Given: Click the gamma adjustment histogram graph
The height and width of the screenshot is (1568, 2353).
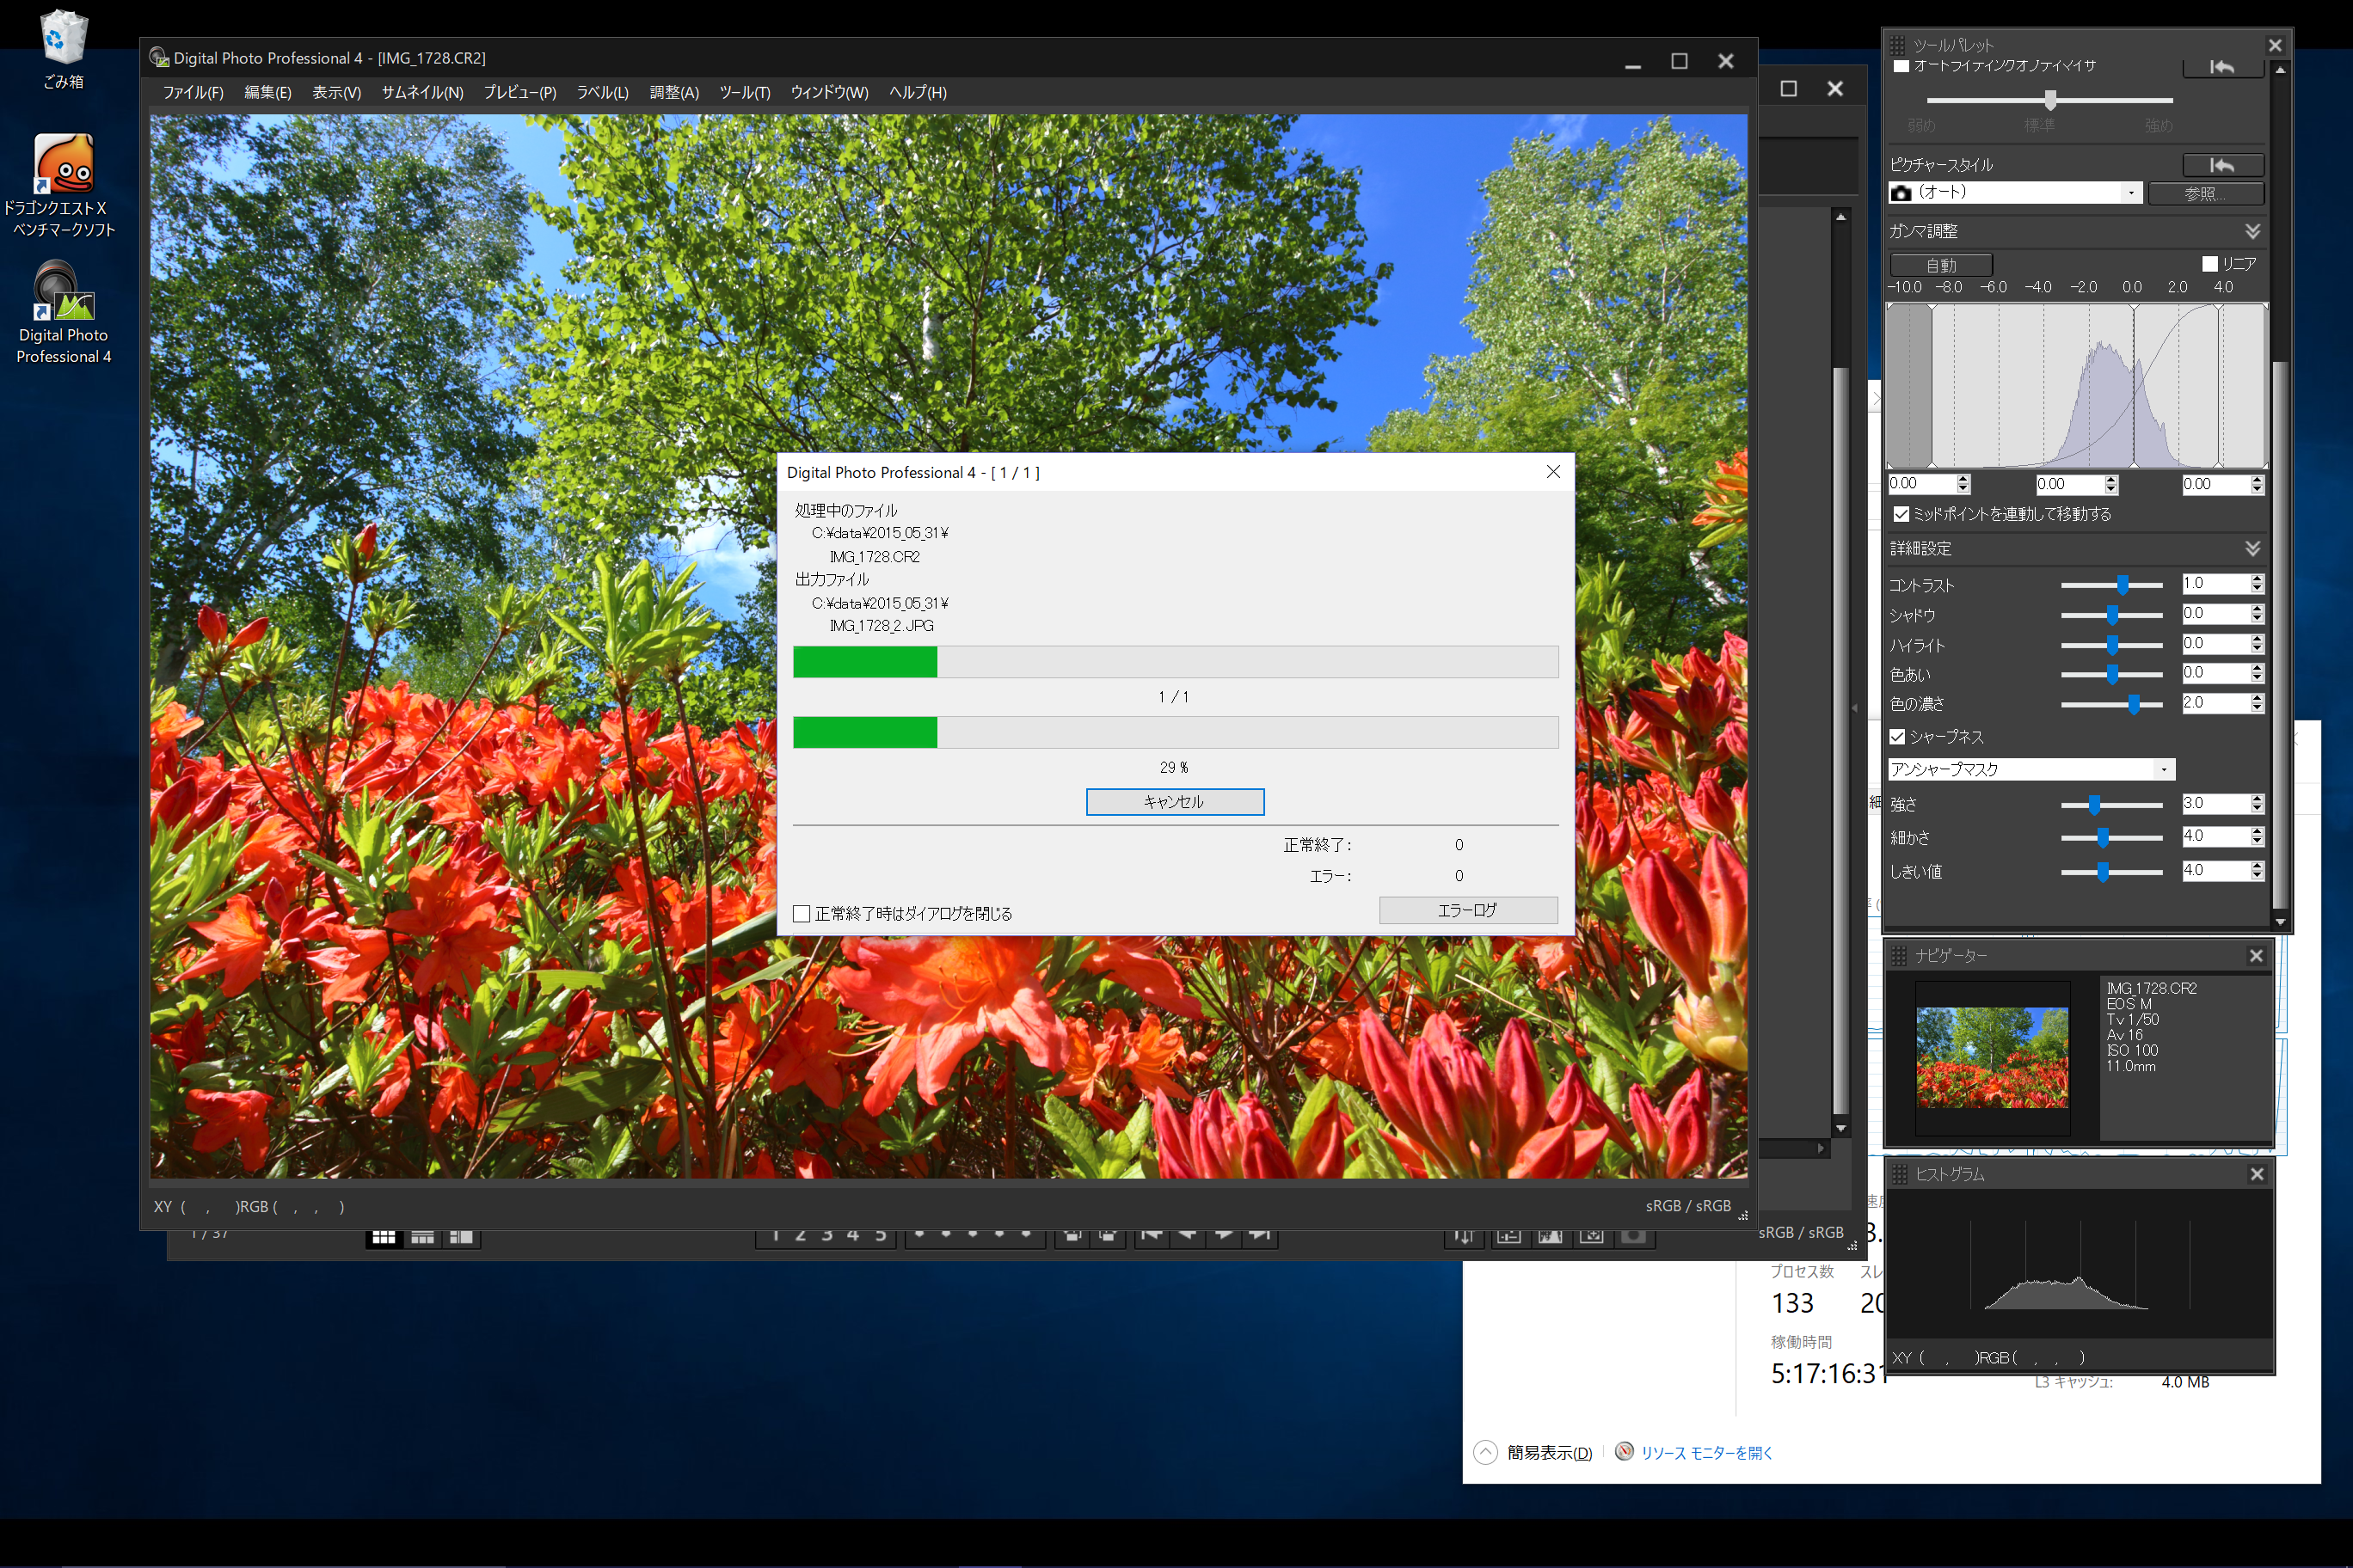Looking at the screenshot, I should pos(2077,386).
